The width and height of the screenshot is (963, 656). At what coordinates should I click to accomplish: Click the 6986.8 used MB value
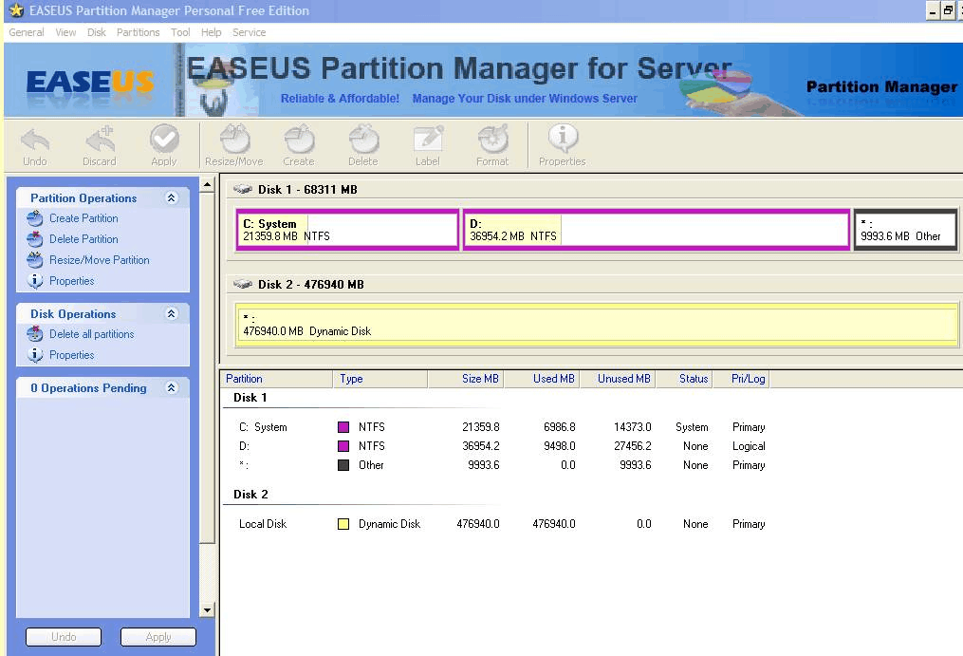point(560,426)
